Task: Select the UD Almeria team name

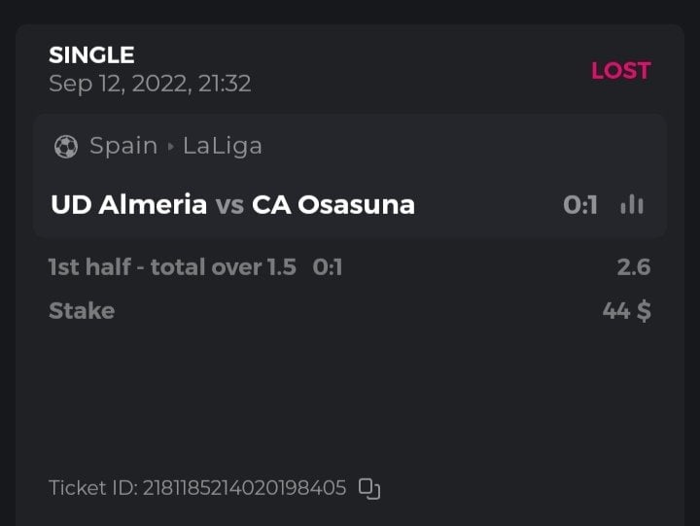Action: point(128,205)
